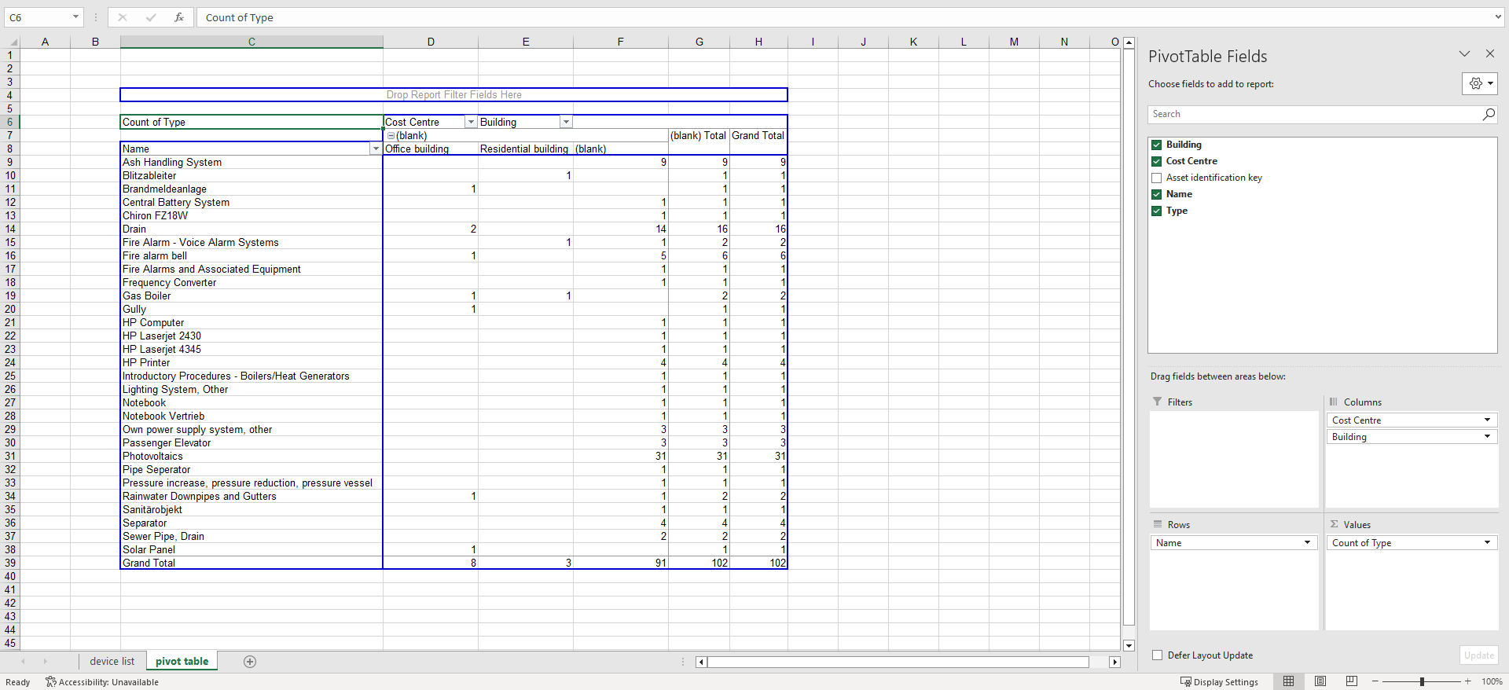Switch to Page Break Preview view
1509x690 pixels.
[x=1352, y=681]
